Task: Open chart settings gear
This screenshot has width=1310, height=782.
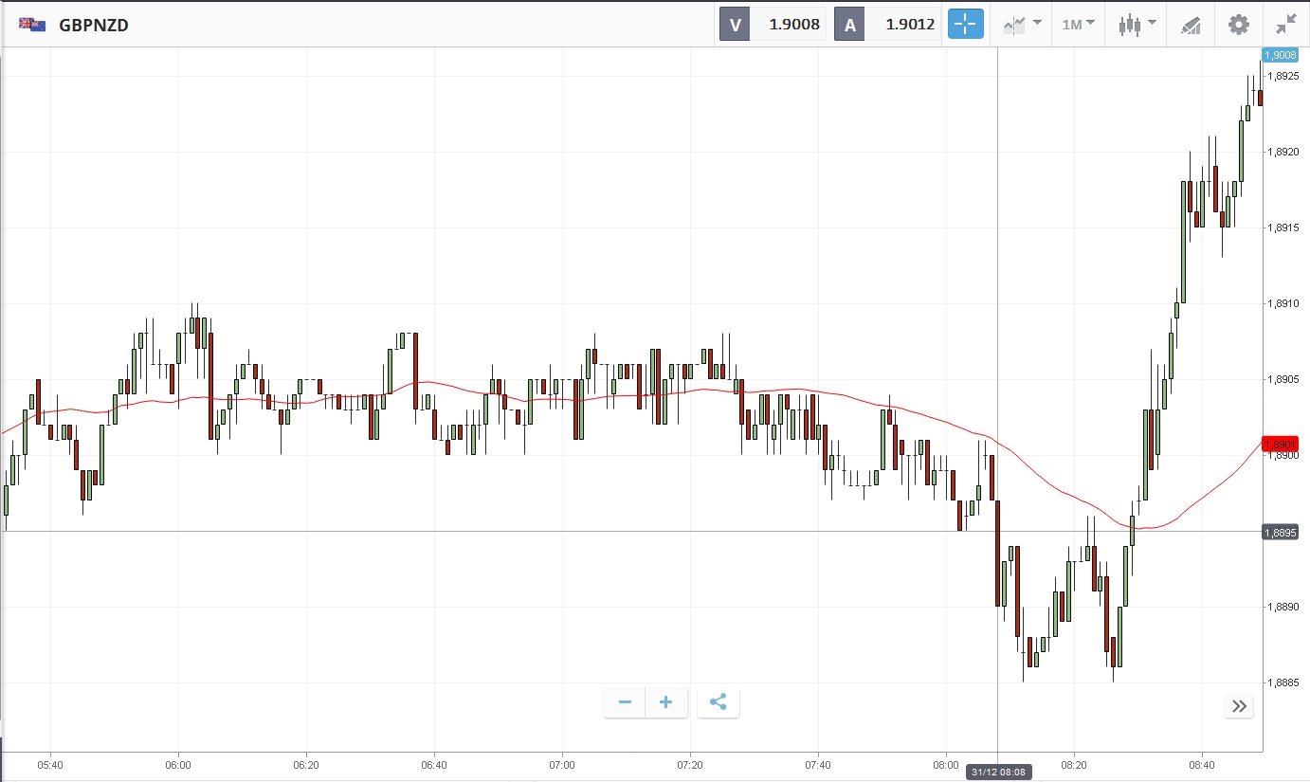Action: (1239, 25)
